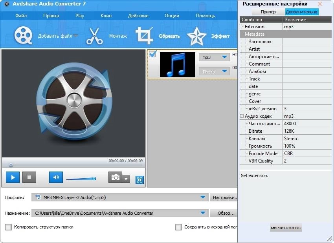
Task: Switch to the Дополнительно tab
Action: click(301, 12)
